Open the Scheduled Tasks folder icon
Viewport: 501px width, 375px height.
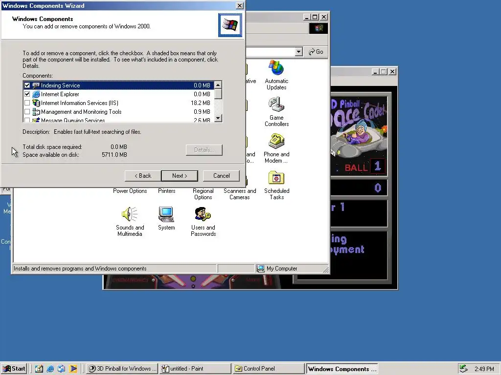point(276,178)
